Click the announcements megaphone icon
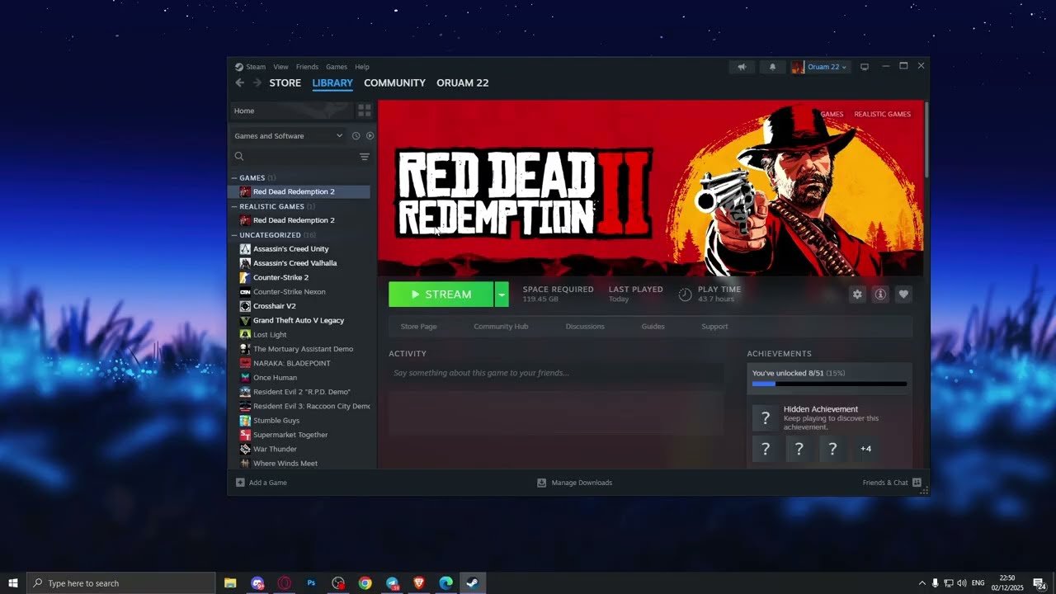Screen dimensions: 1056x594 pos(742,67)
